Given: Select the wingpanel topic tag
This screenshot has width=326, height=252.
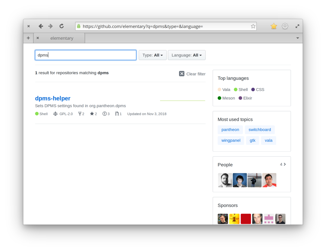Looking at the screenshot, I should (x=231, y=141).
